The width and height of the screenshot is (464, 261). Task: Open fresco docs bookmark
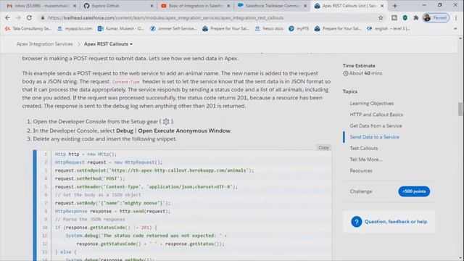coord(269,29)
